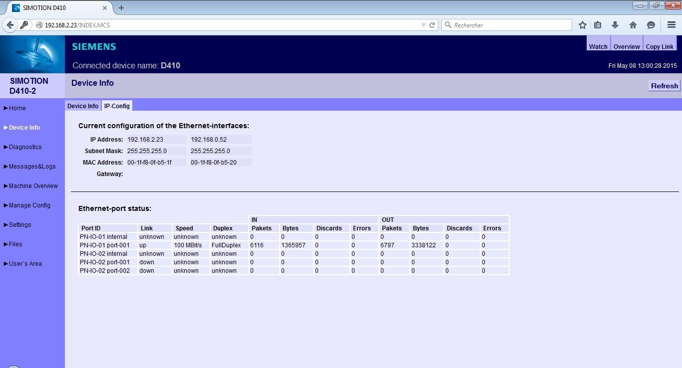Open the bookmarks list icon
682x368 pixels.
pos(598,25)
